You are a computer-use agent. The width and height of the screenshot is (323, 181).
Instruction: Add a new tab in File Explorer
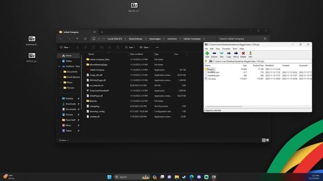click(x=102, y=32)
